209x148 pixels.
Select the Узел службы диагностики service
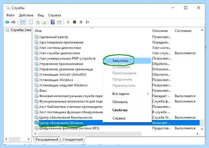tap(59, 53)
